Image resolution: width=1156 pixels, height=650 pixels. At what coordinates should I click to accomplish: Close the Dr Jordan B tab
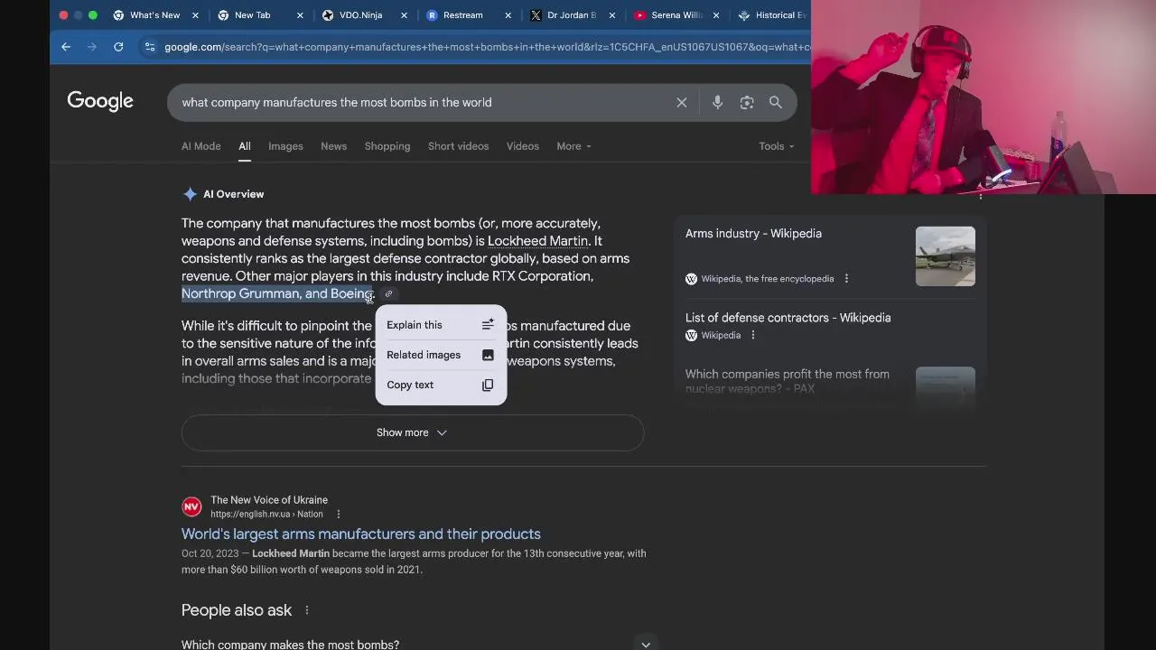(612, 15)
